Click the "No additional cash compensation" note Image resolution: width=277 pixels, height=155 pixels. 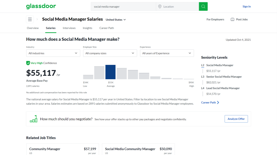57,92
